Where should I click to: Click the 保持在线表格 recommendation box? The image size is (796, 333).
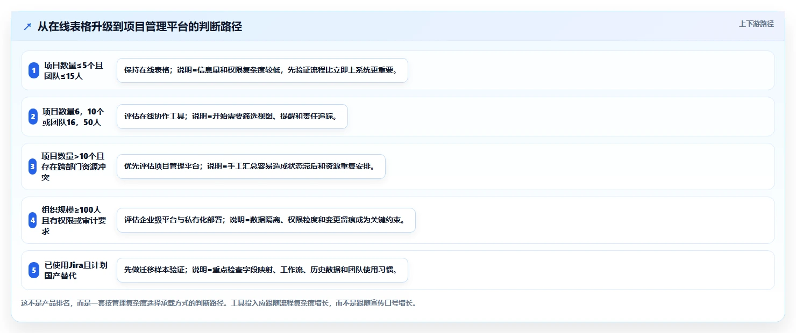262,70
